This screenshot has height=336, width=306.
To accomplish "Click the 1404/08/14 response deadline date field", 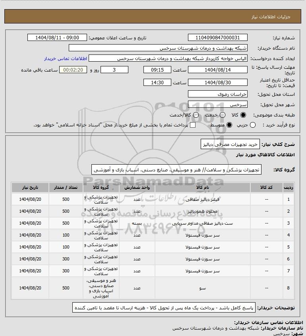I will [x=217, y=70].
